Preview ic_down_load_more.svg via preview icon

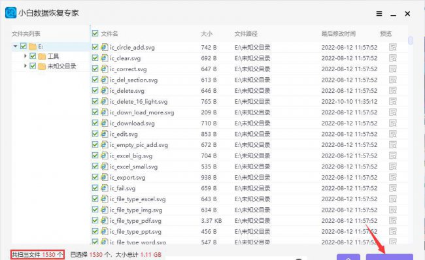(x=393, y=112)
